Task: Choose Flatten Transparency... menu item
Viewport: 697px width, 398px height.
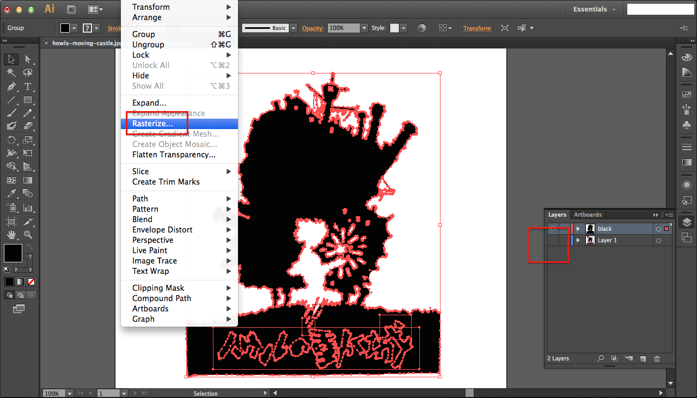Action: click(x=179, y=155)
